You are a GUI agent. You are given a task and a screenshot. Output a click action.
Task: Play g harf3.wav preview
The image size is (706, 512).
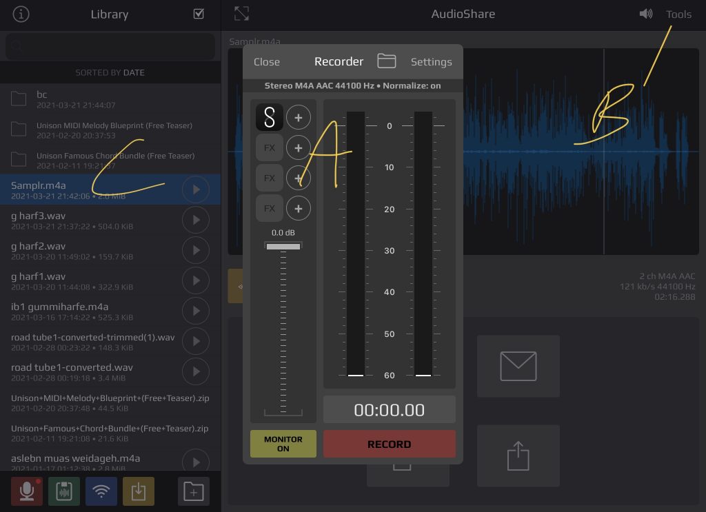[x=196, y=220]
